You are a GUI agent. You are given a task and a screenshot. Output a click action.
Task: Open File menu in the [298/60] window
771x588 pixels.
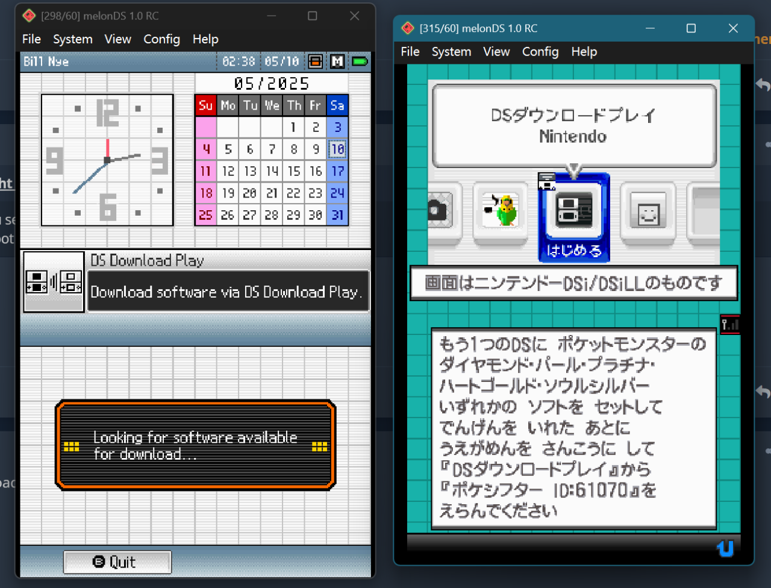31,39
